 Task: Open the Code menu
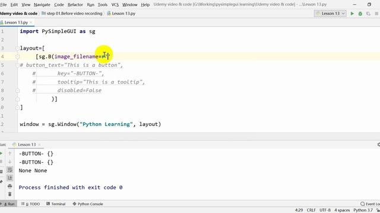tap(59, 5)
